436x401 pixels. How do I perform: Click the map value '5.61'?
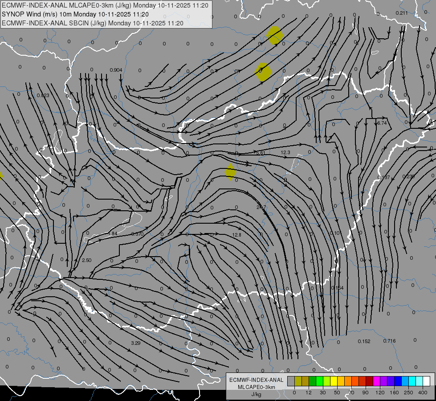(261, 153)
